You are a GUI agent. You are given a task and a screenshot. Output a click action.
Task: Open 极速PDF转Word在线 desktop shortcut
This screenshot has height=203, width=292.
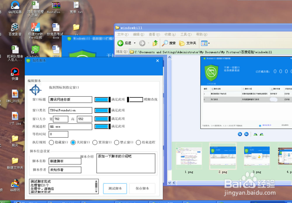[35, 31]
